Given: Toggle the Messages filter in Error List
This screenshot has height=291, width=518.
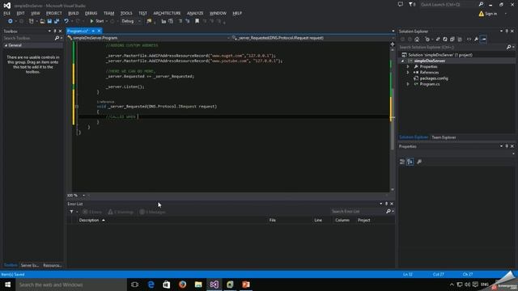Looking at the screenshot, I should 152,212.
